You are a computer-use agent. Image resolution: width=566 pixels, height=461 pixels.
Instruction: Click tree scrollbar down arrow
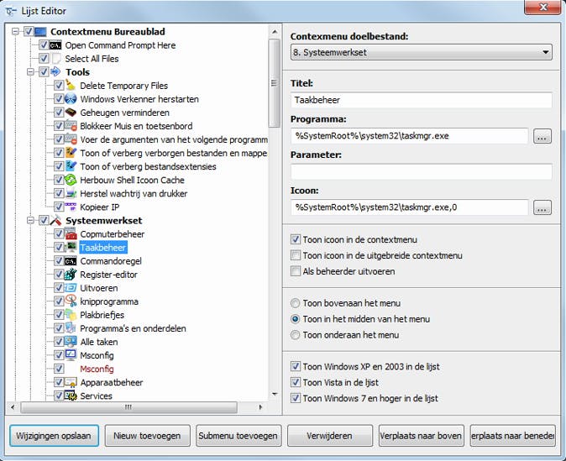275,394
